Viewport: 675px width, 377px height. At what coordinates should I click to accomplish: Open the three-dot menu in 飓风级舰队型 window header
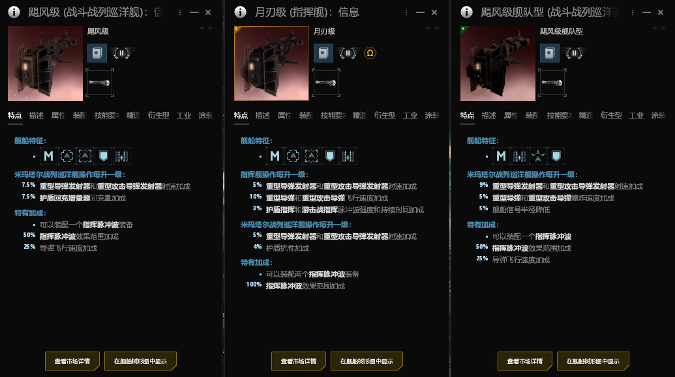[x=633, y=12]
